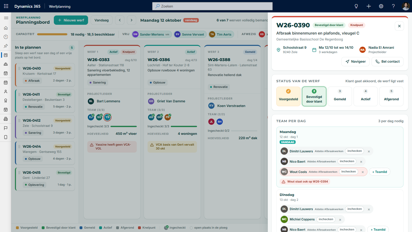Screen dimensions: 412x232
Task: Add Teamlid on Dinsdag
Action: [378, 229]
